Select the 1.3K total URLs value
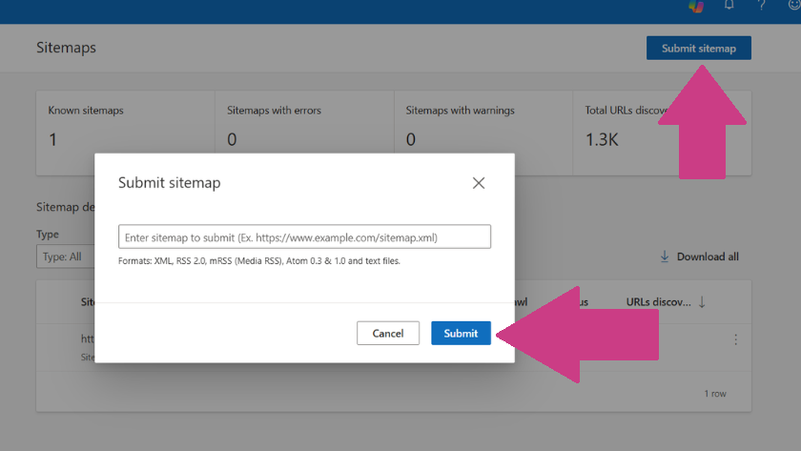The width and height of the screenshot is (801, 451). click(602, 139)
